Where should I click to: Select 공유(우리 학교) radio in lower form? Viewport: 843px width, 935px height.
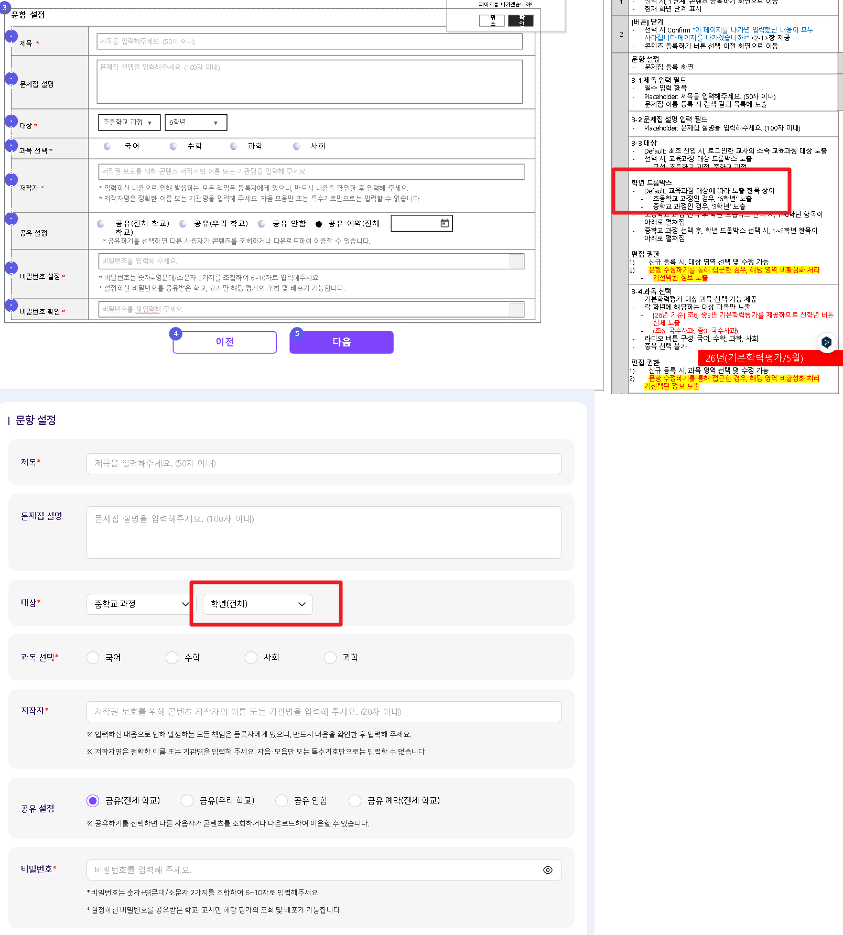(187, 800)
